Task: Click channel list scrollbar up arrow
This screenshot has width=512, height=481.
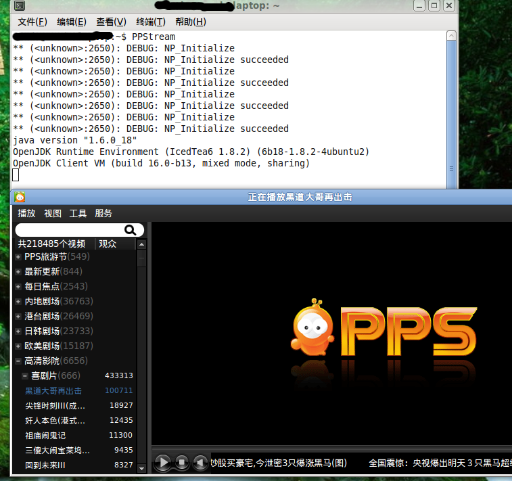Action: [x=141, y=244]
